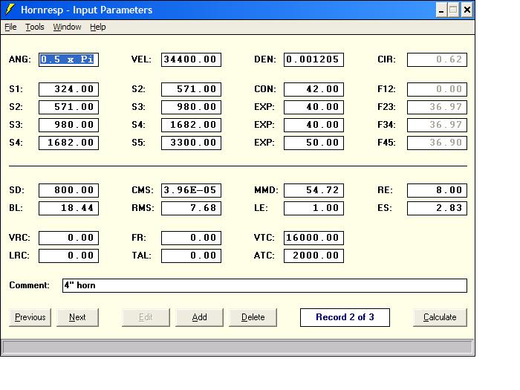Select the EXP field showing 50.00
The image size is (520, 390).
(313, 143)
